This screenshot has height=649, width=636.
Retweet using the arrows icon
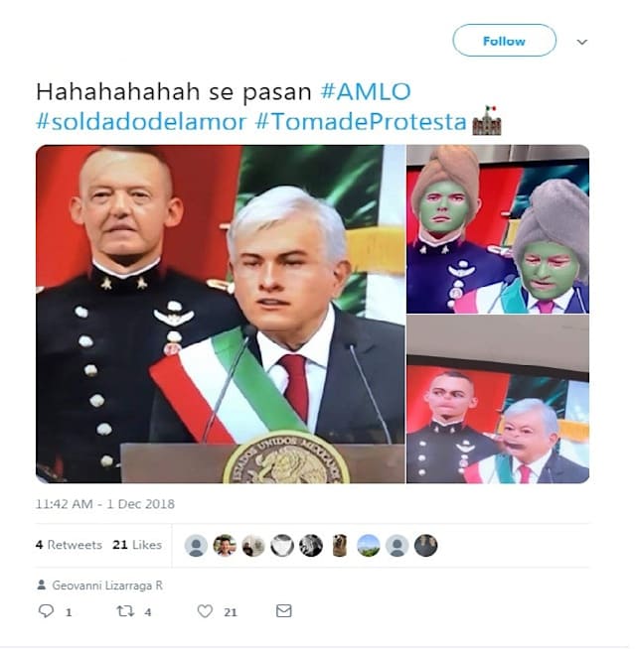(125, 611)
